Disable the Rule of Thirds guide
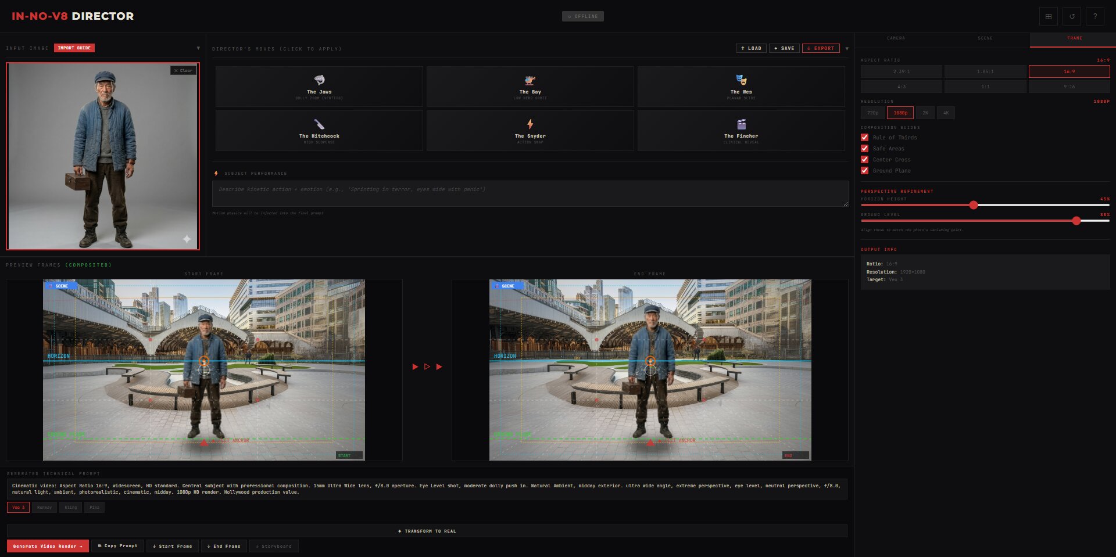 click(x=864, y=137)
